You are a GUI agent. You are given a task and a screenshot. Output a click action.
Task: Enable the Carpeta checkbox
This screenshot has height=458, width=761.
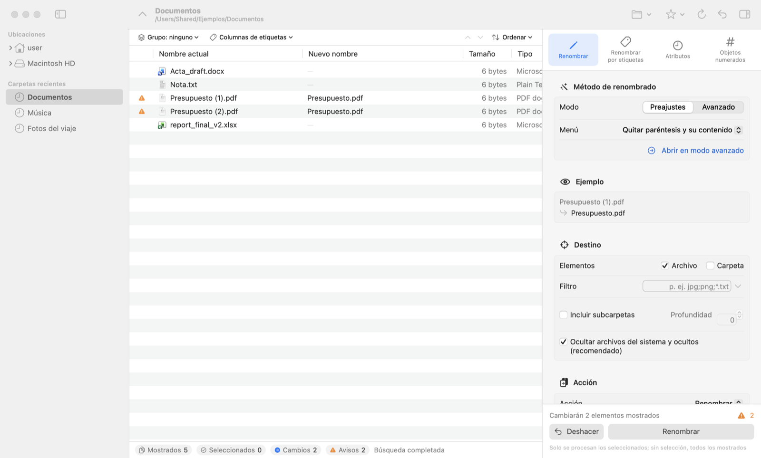tap(710, 266)
